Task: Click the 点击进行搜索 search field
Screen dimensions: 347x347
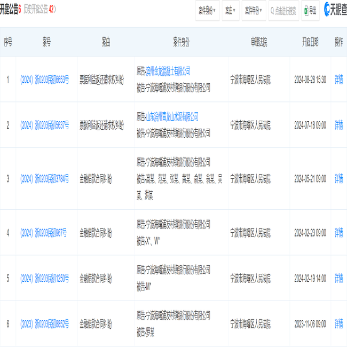Action: click(x=283, y=10)
